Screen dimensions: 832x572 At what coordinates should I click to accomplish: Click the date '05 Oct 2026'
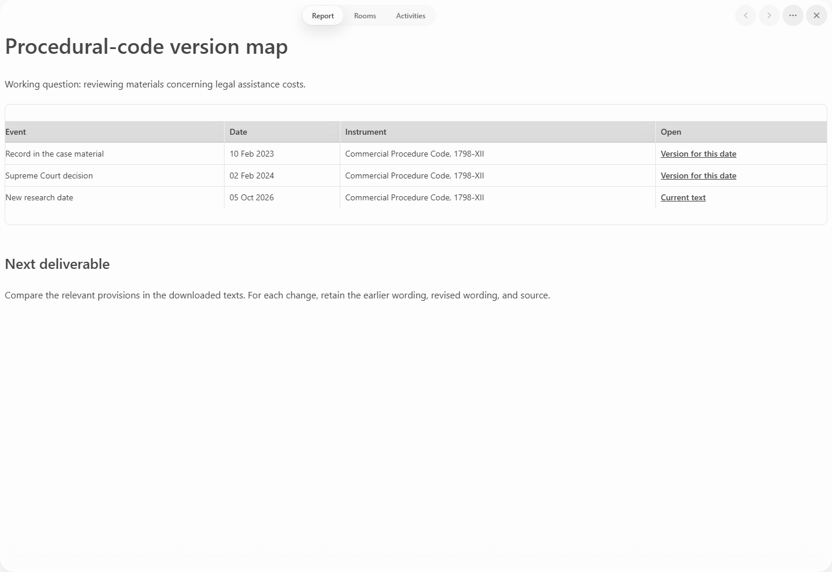[x=252, y=197]
